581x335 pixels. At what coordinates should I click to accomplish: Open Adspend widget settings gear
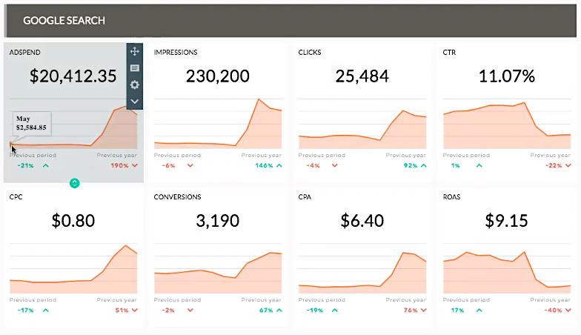[134, 84]
